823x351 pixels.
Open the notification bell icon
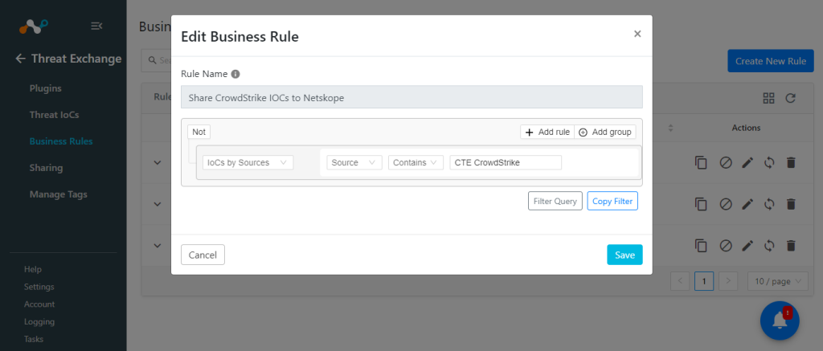pyautogui.click(x=780, y=320)
